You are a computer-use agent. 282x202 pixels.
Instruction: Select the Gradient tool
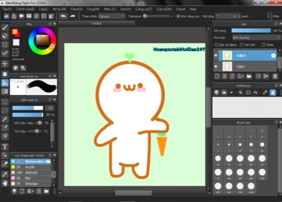coord(5,91)
